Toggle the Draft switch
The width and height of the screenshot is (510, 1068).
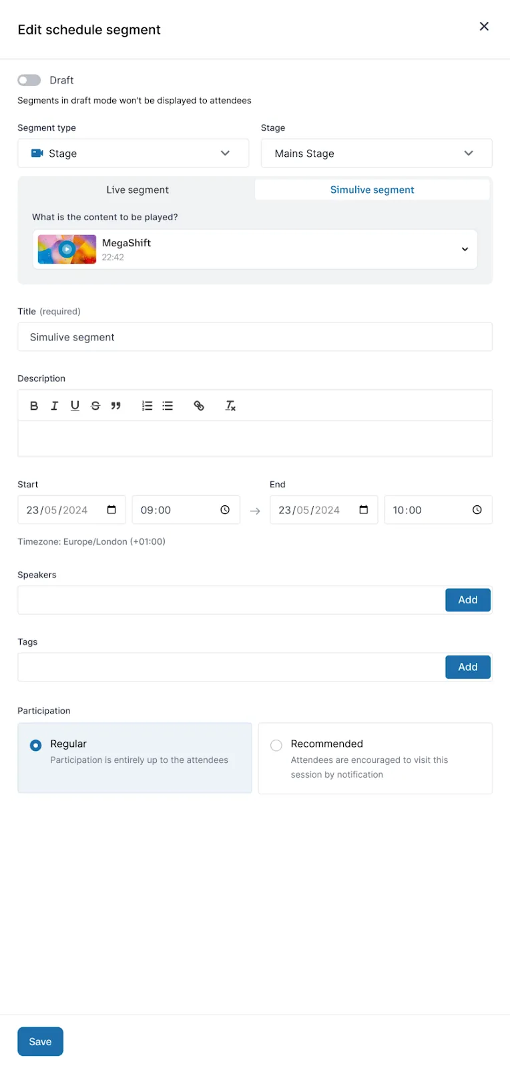(x=29, y=80)
